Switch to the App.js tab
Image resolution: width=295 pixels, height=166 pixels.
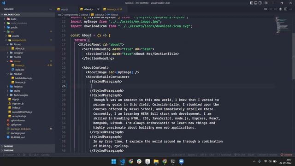click(65, 9)
